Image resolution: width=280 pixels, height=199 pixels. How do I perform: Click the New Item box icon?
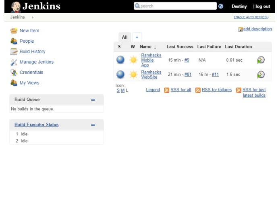[14, 31]
